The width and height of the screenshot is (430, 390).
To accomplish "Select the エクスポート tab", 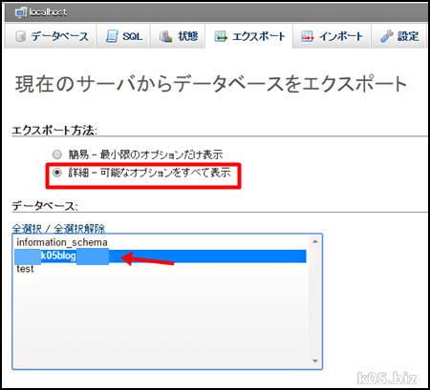I will [248, 36].
